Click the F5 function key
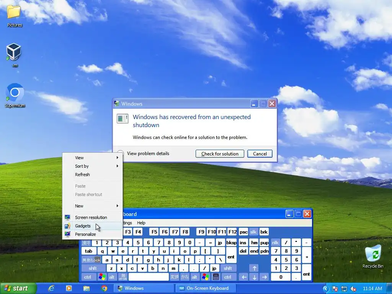Screen dimensions: 392x294 tap(154, 232)
